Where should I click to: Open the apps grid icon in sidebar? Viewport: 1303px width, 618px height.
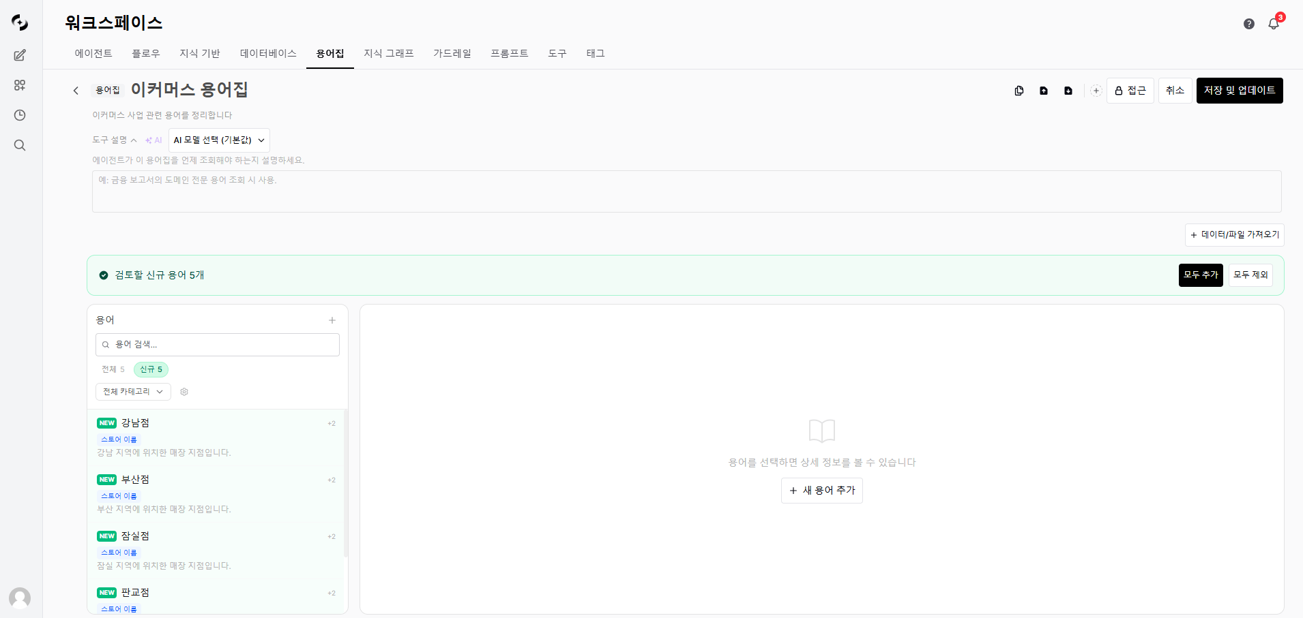pyautogui.click(x=20, y=85)
